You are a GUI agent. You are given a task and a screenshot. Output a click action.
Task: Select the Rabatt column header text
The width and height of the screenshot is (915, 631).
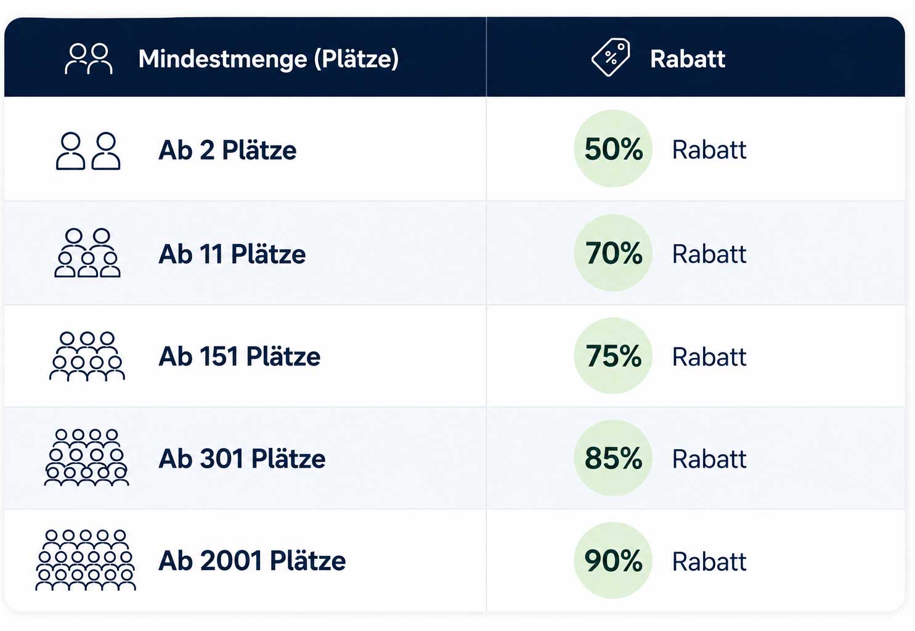pyautogui.click(x=688, y=59)
